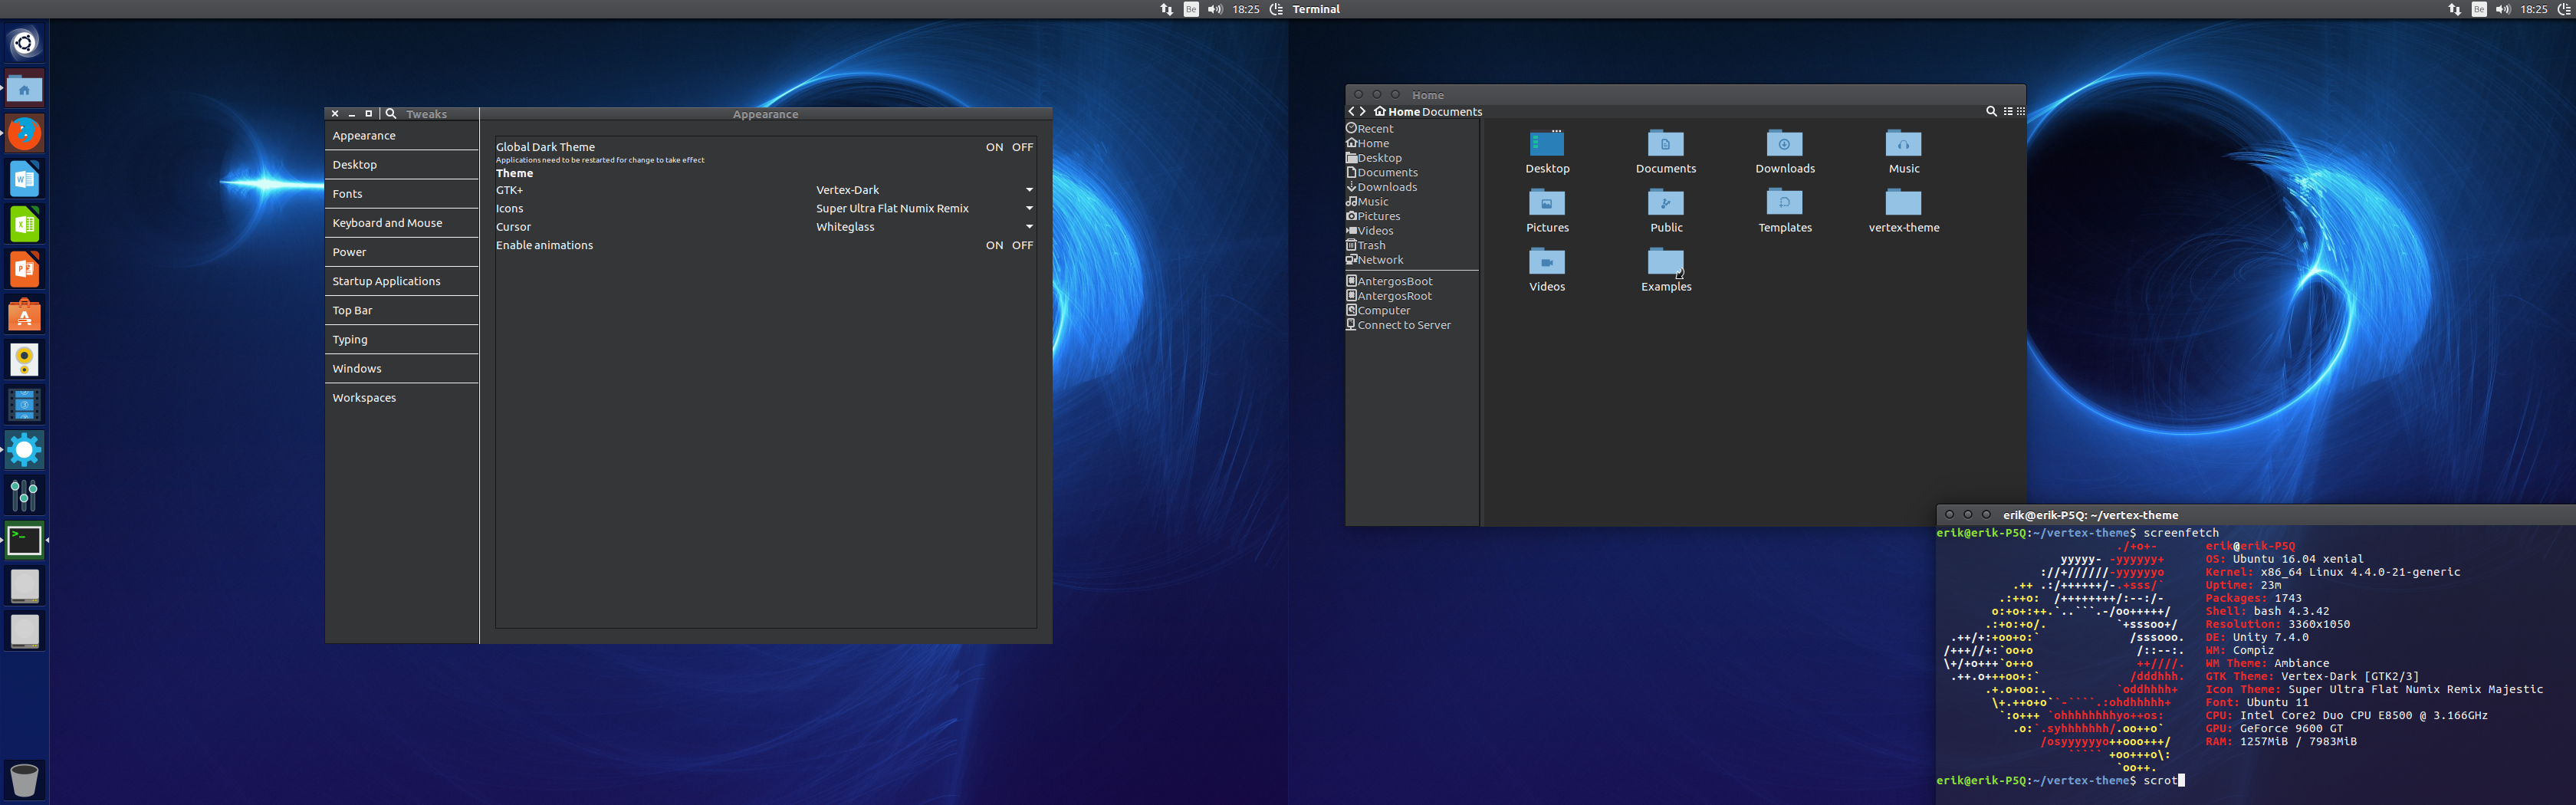Open the Cursor theme dropdown
This screenshot has width=2576, height=805.
924,227
